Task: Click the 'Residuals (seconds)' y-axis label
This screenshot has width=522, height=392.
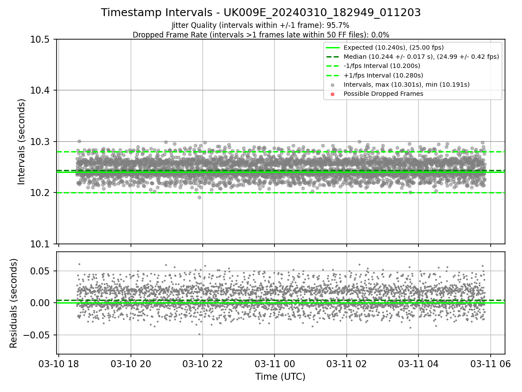Action: click(x=13, y=303)
